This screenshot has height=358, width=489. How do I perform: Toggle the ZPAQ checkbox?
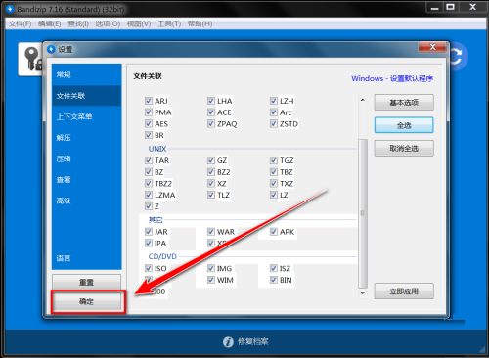211,124
